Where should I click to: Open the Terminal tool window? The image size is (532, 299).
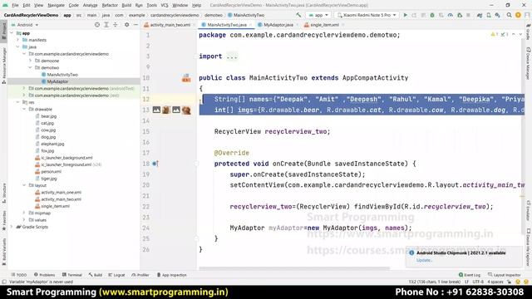tap(72, 275)
